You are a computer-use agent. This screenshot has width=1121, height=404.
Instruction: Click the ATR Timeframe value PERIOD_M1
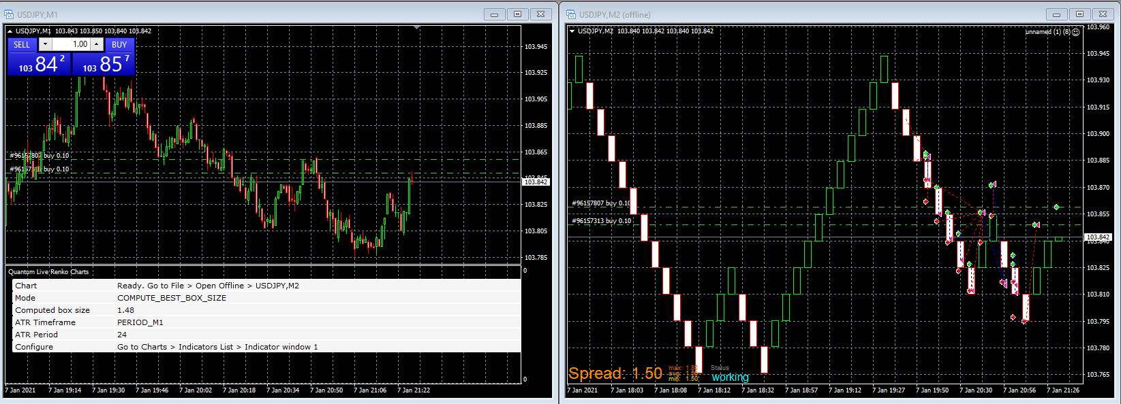[140, 322]
